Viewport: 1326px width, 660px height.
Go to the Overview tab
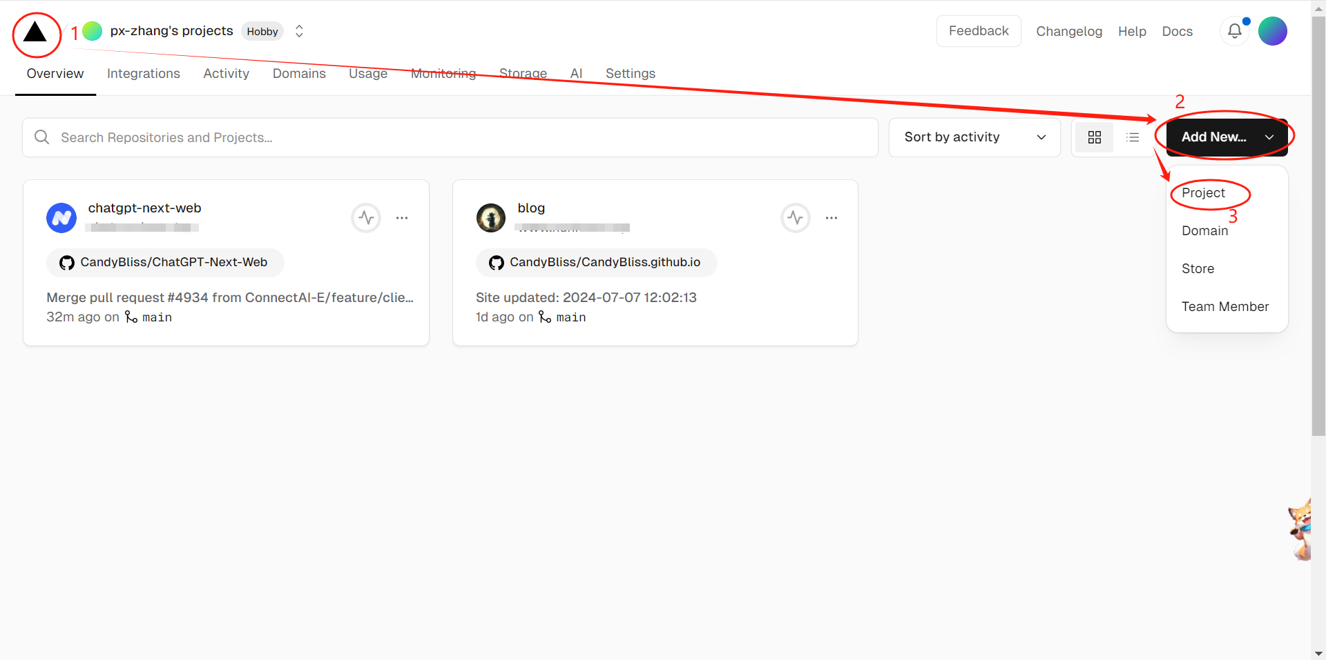pyautogui.click(x=55, y=74)
